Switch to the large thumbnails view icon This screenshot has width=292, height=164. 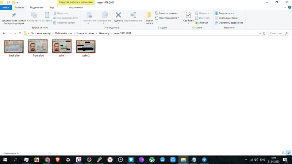tap(289, 153)
